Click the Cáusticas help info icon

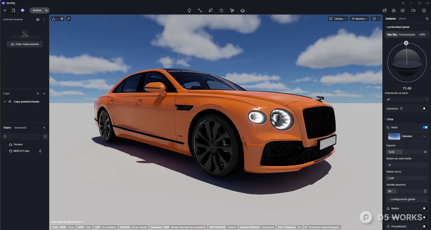pos(401,109)
